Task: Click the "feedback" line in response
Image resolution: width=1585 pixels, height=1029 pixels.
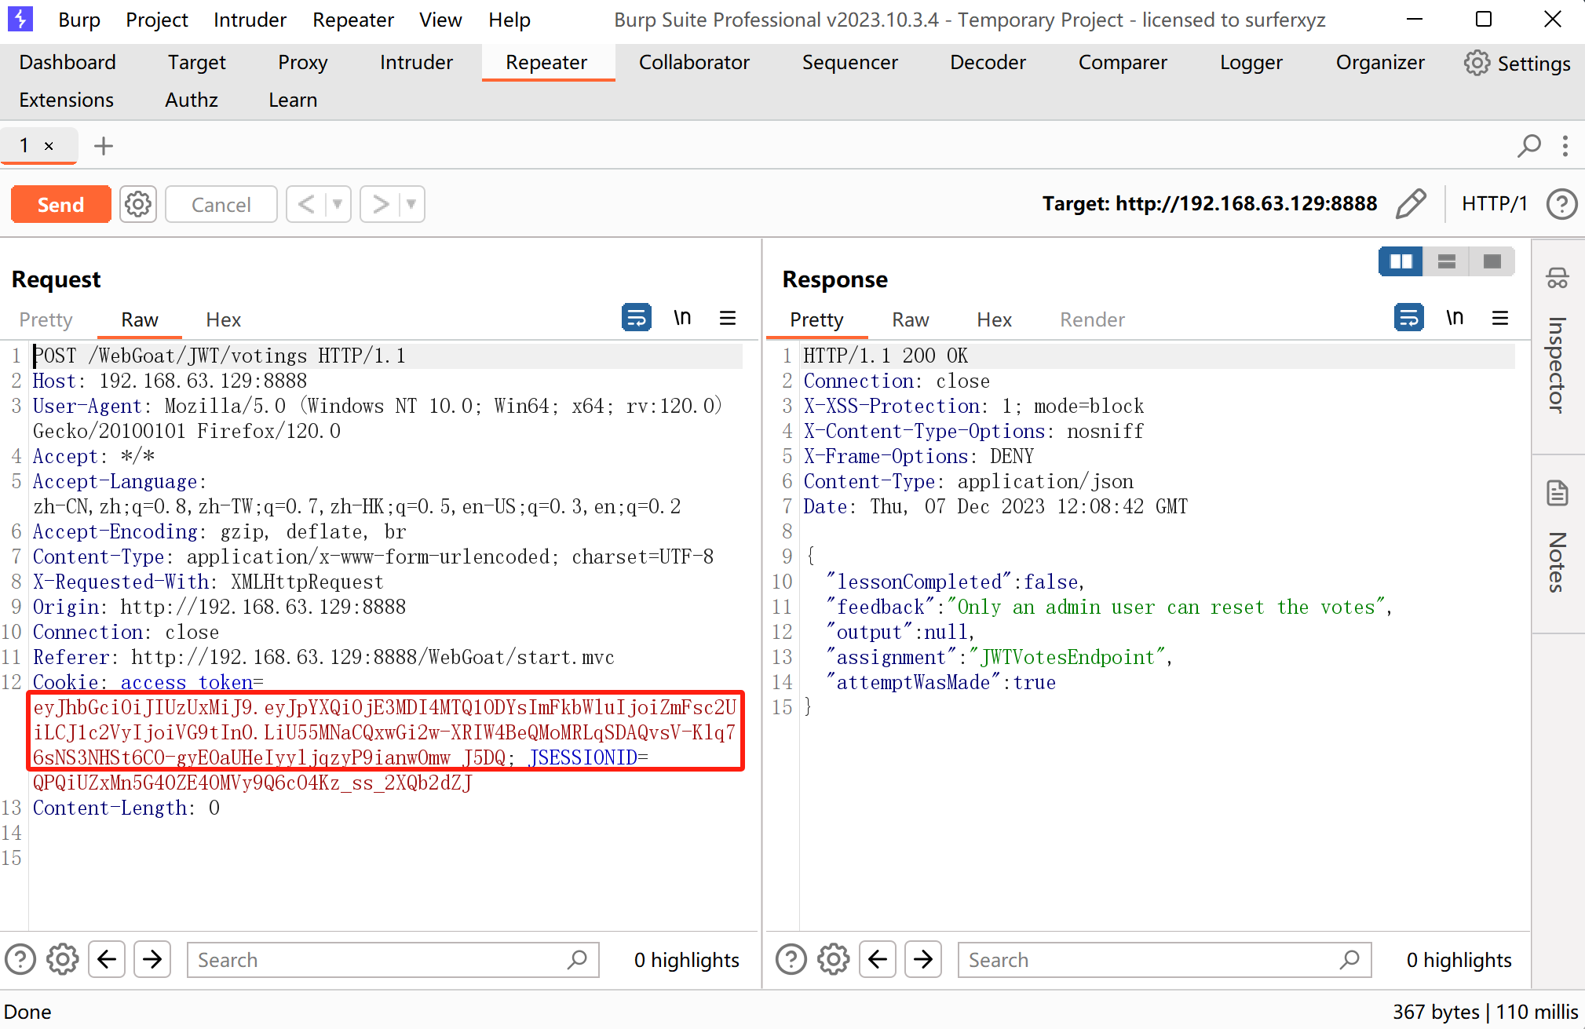Action: pos(1109,607)
